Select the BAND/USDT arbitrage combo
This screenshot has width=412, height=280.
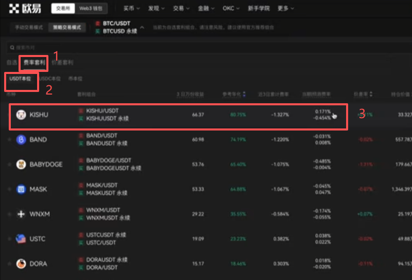point(103,139)
